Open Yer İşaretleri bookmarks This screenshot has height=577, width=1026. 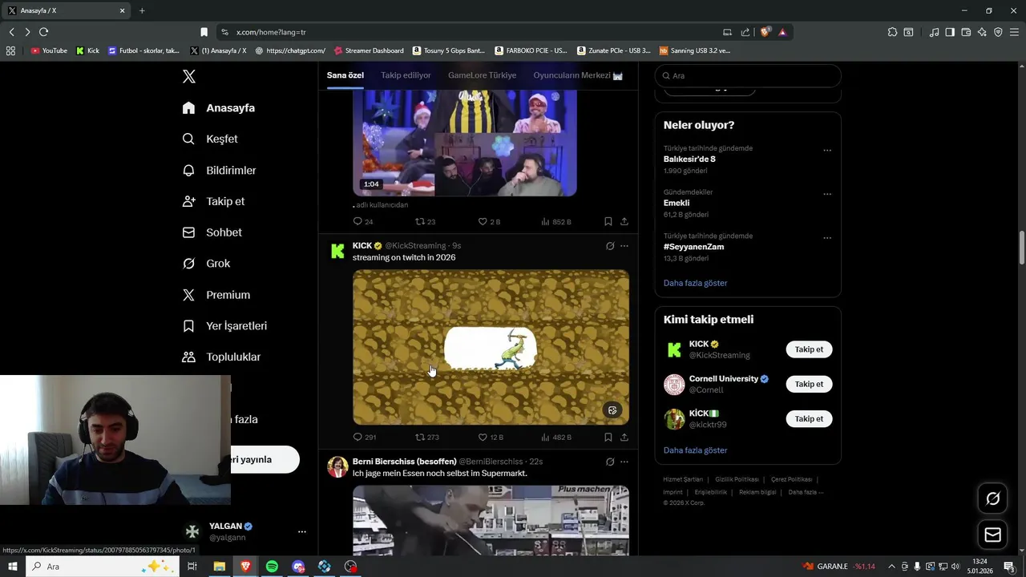pos(224,326)
